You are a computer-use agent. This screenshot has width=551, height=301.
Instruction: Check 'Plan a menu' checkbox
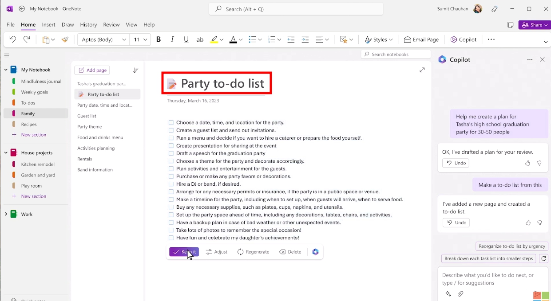(x=171, y=138)
